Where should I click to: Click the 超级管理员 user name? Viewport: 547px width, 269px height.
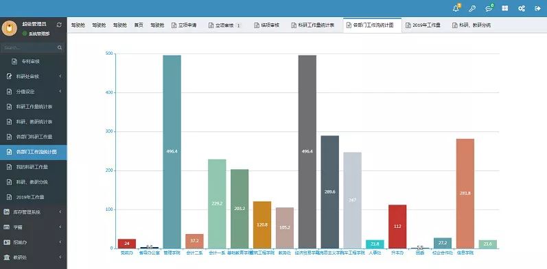[x=34, y=24]
